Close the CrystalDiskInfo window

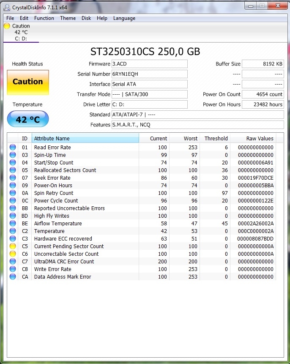278,6
